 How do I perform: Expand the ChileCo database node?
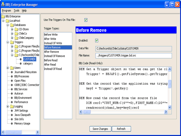click(x=12, y=34)
